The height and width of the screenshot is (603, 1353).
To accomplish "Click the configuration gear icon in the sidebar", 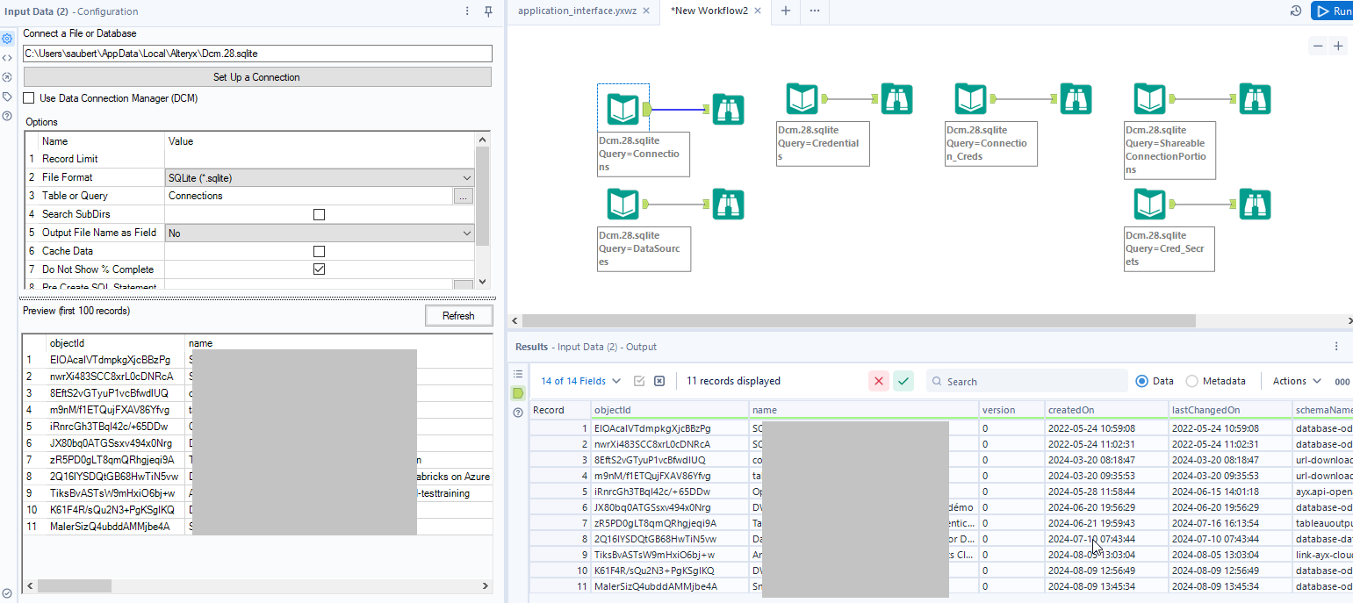I will click(x=7, y=38).
